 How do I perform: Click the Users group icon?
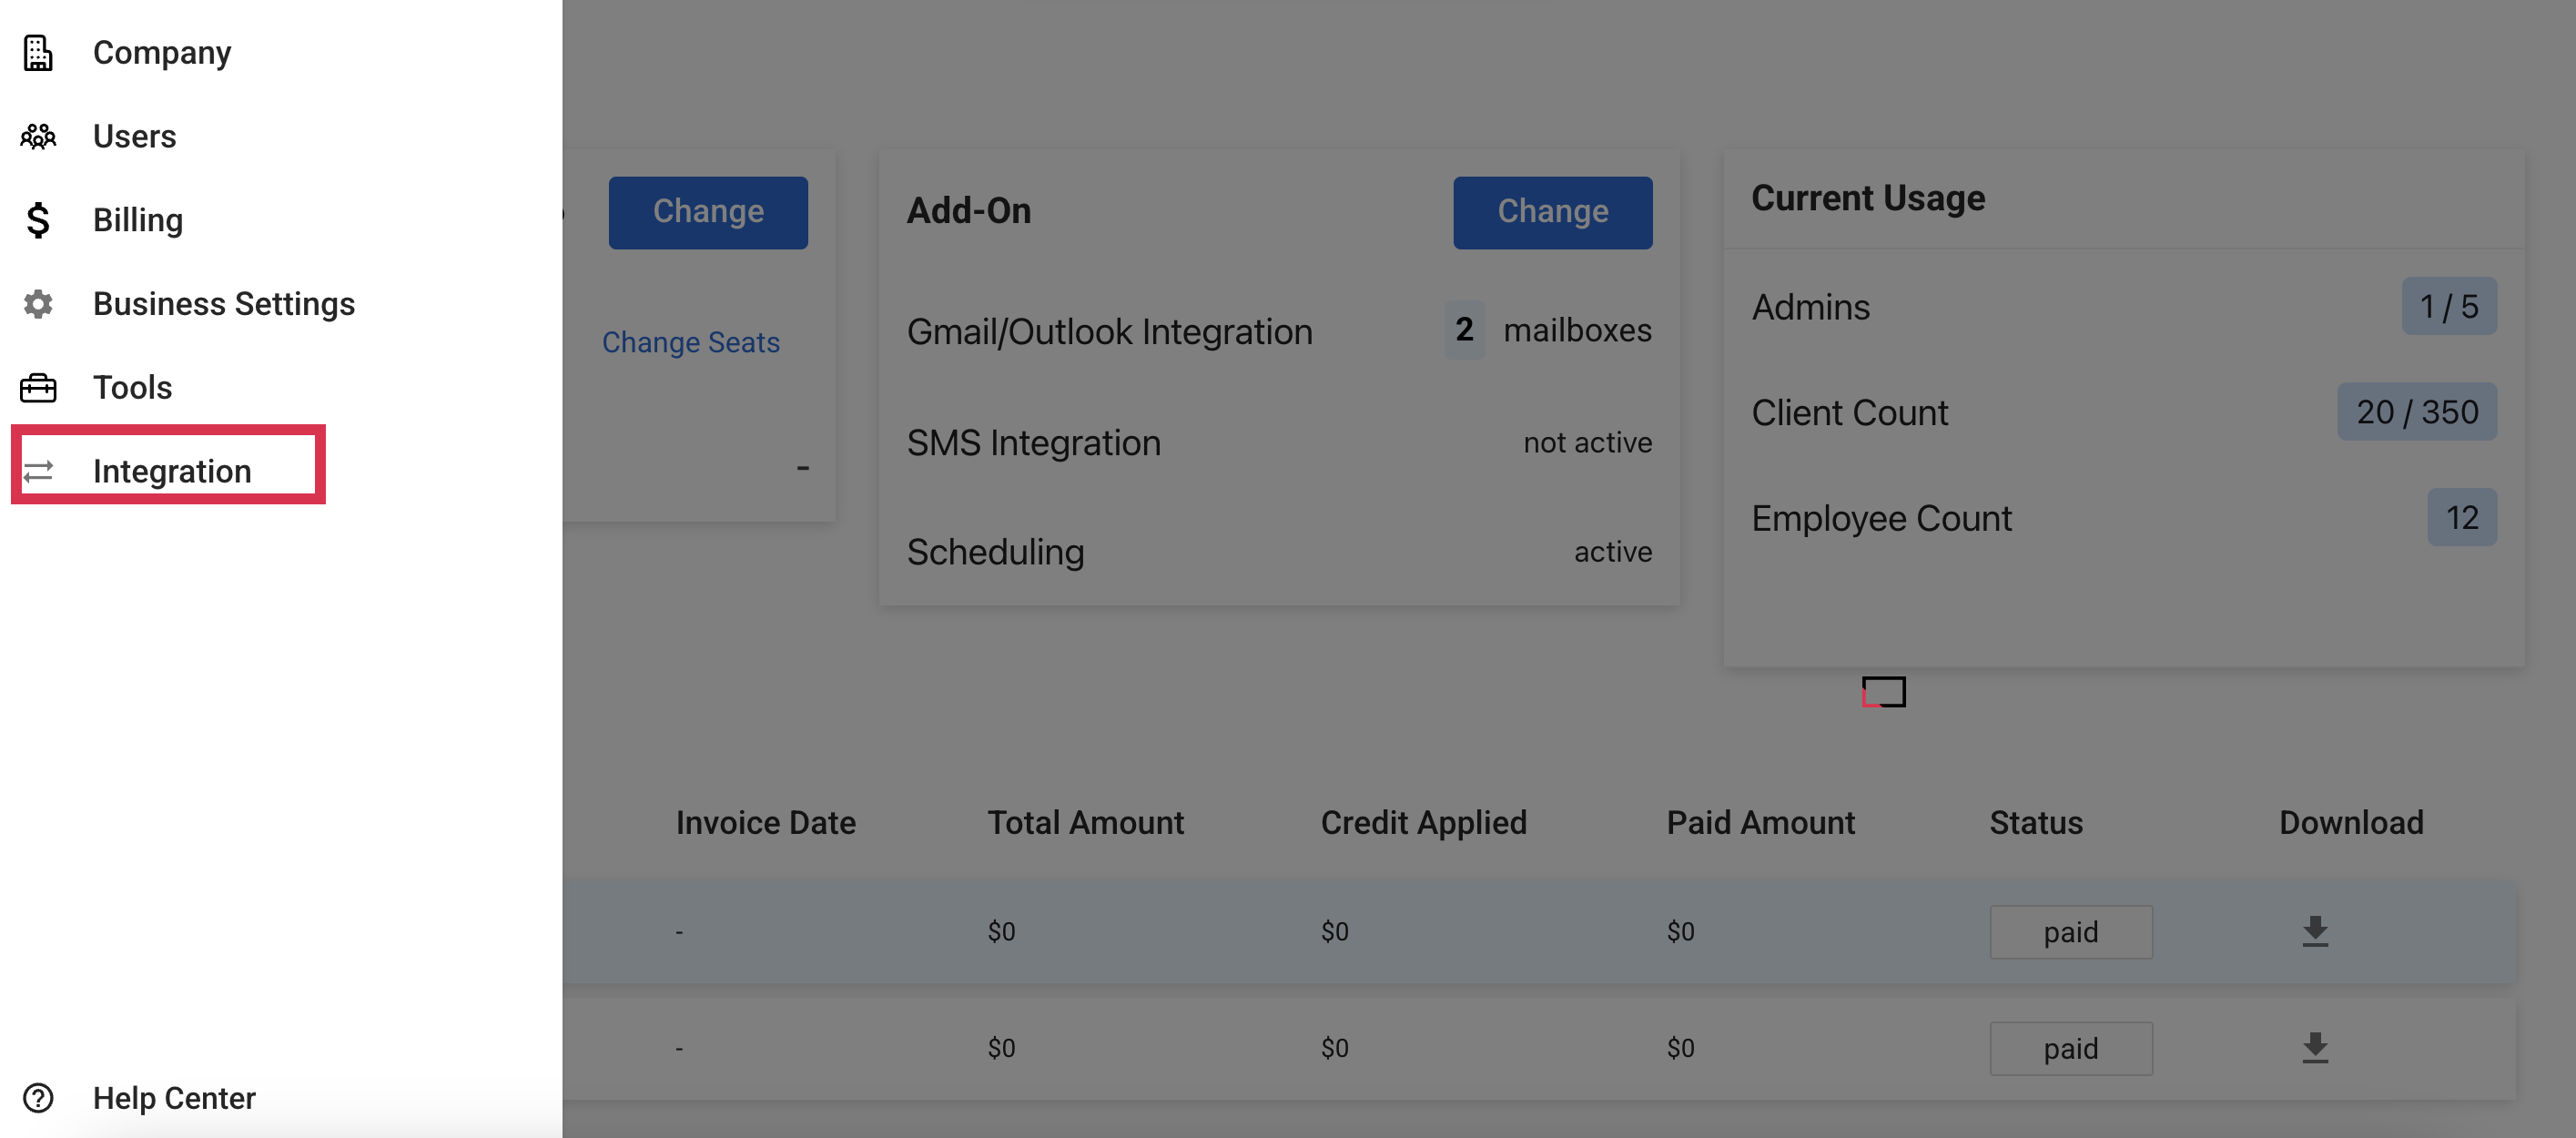(x=38, y=136)
